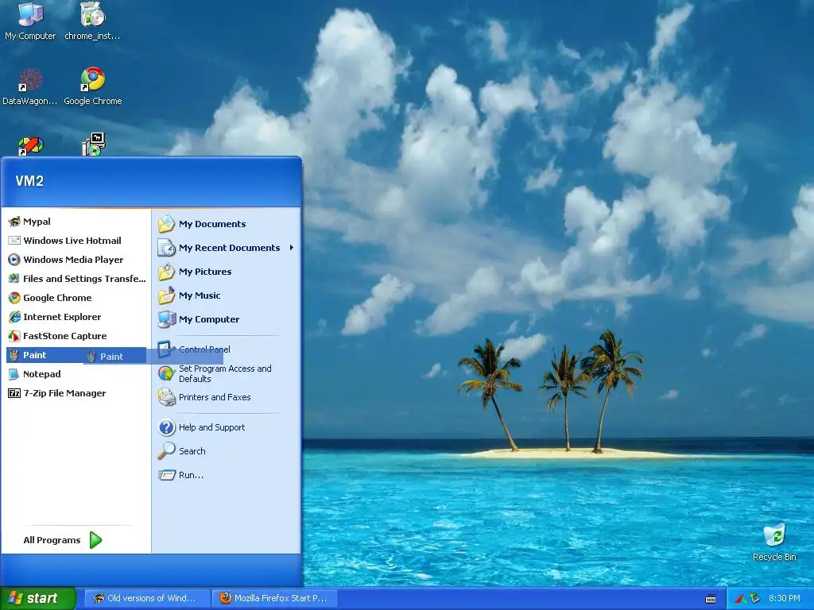
Task: Click Printers and Faxes icon
Action: pyautogui.click(x=167, y=397)
